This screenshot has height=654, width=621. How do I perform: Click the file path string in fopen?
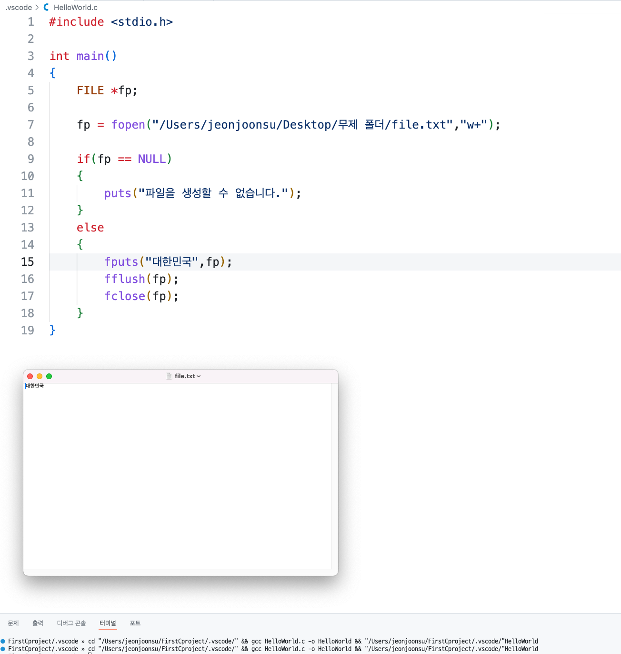click(x=302, y=125)
